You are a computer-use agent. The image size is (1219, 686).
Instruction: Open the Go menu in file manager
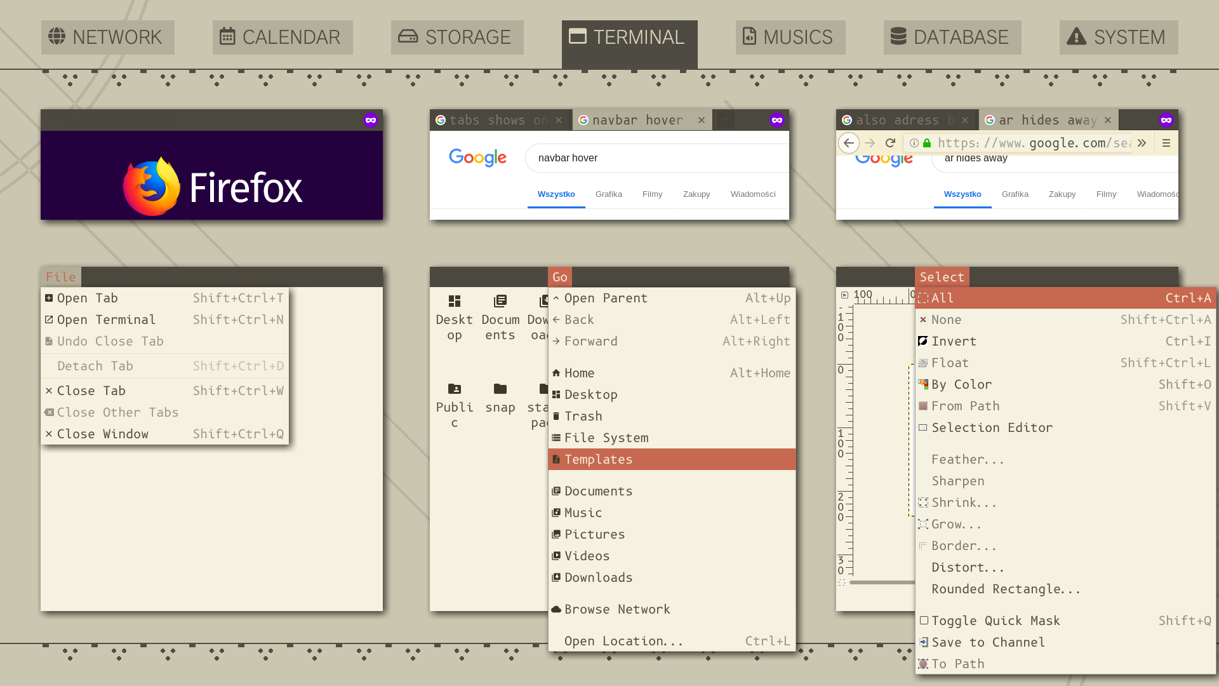pyautogui.click(x=560, y=277)
